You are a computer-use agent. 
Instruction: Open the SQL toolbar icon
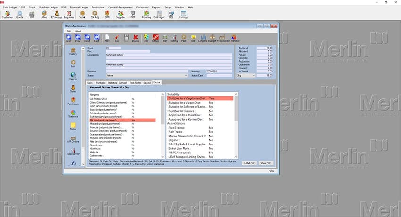click(x=171, y=15)
